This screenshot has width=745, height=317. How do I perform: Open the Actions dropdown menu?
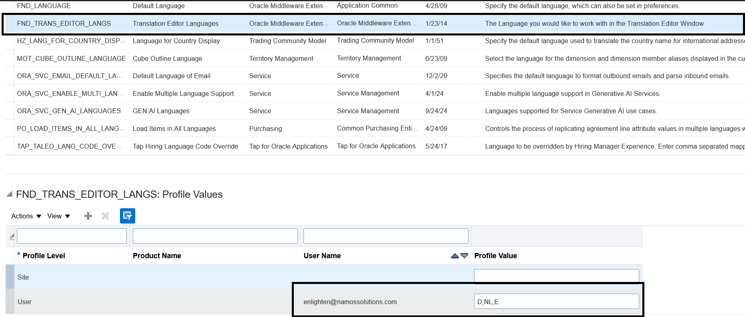26,216
